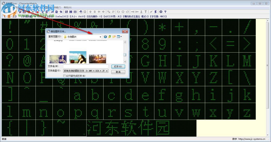The height and width of the screenshot is (142, 271).
Task: Open the jc-systems.cn link in status bar
Action: (252, 139)
